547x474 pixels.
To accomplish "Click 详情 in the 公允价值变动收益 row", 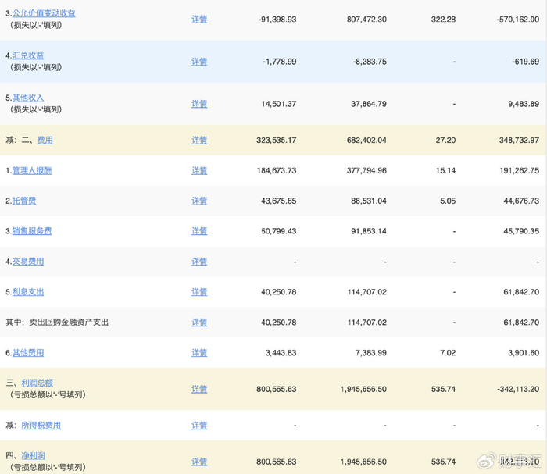I will point(199,19).
